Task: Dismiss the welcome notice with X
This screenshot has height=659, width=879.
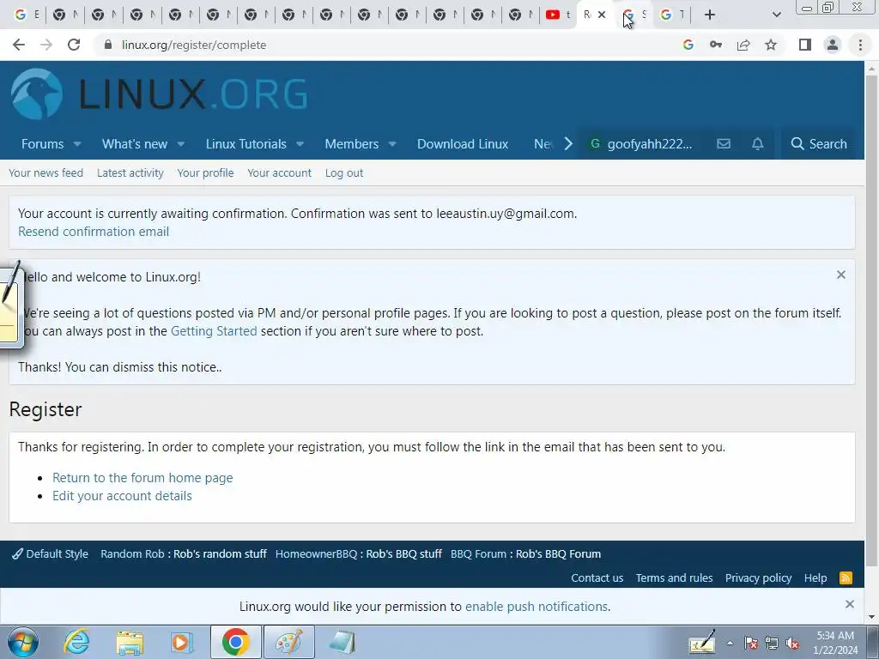Action: click(x=841, y=275)
